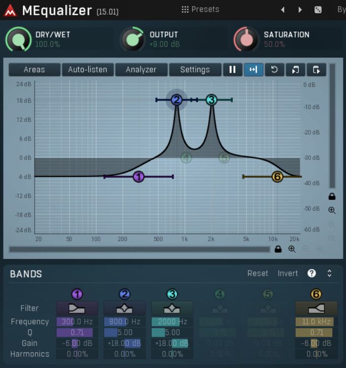Enable band 5 circle
Image resolution: width=346 pixels, height=368 pixels.
click(268, 294)
